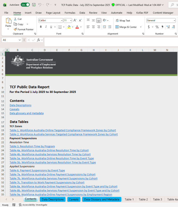Decrease font size with the smaller A icon

pyautogui.click(x=80, y=20)
